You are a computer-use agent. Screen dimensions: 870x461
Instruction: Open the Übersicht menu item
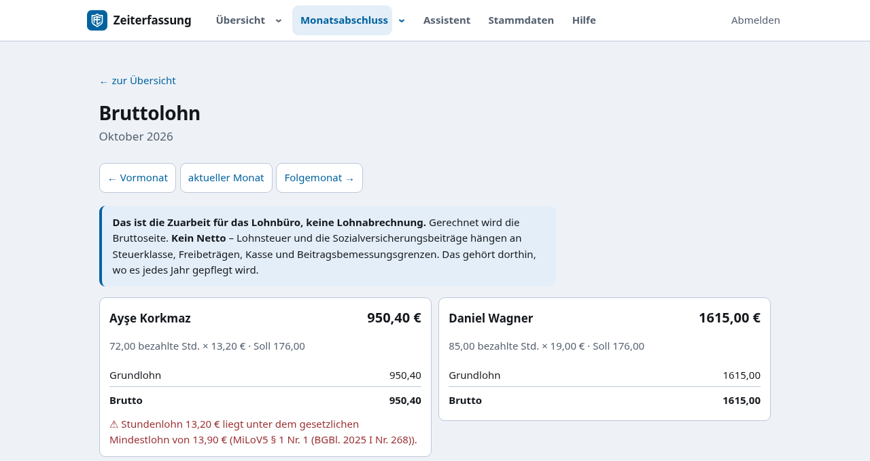pos(240,20)
